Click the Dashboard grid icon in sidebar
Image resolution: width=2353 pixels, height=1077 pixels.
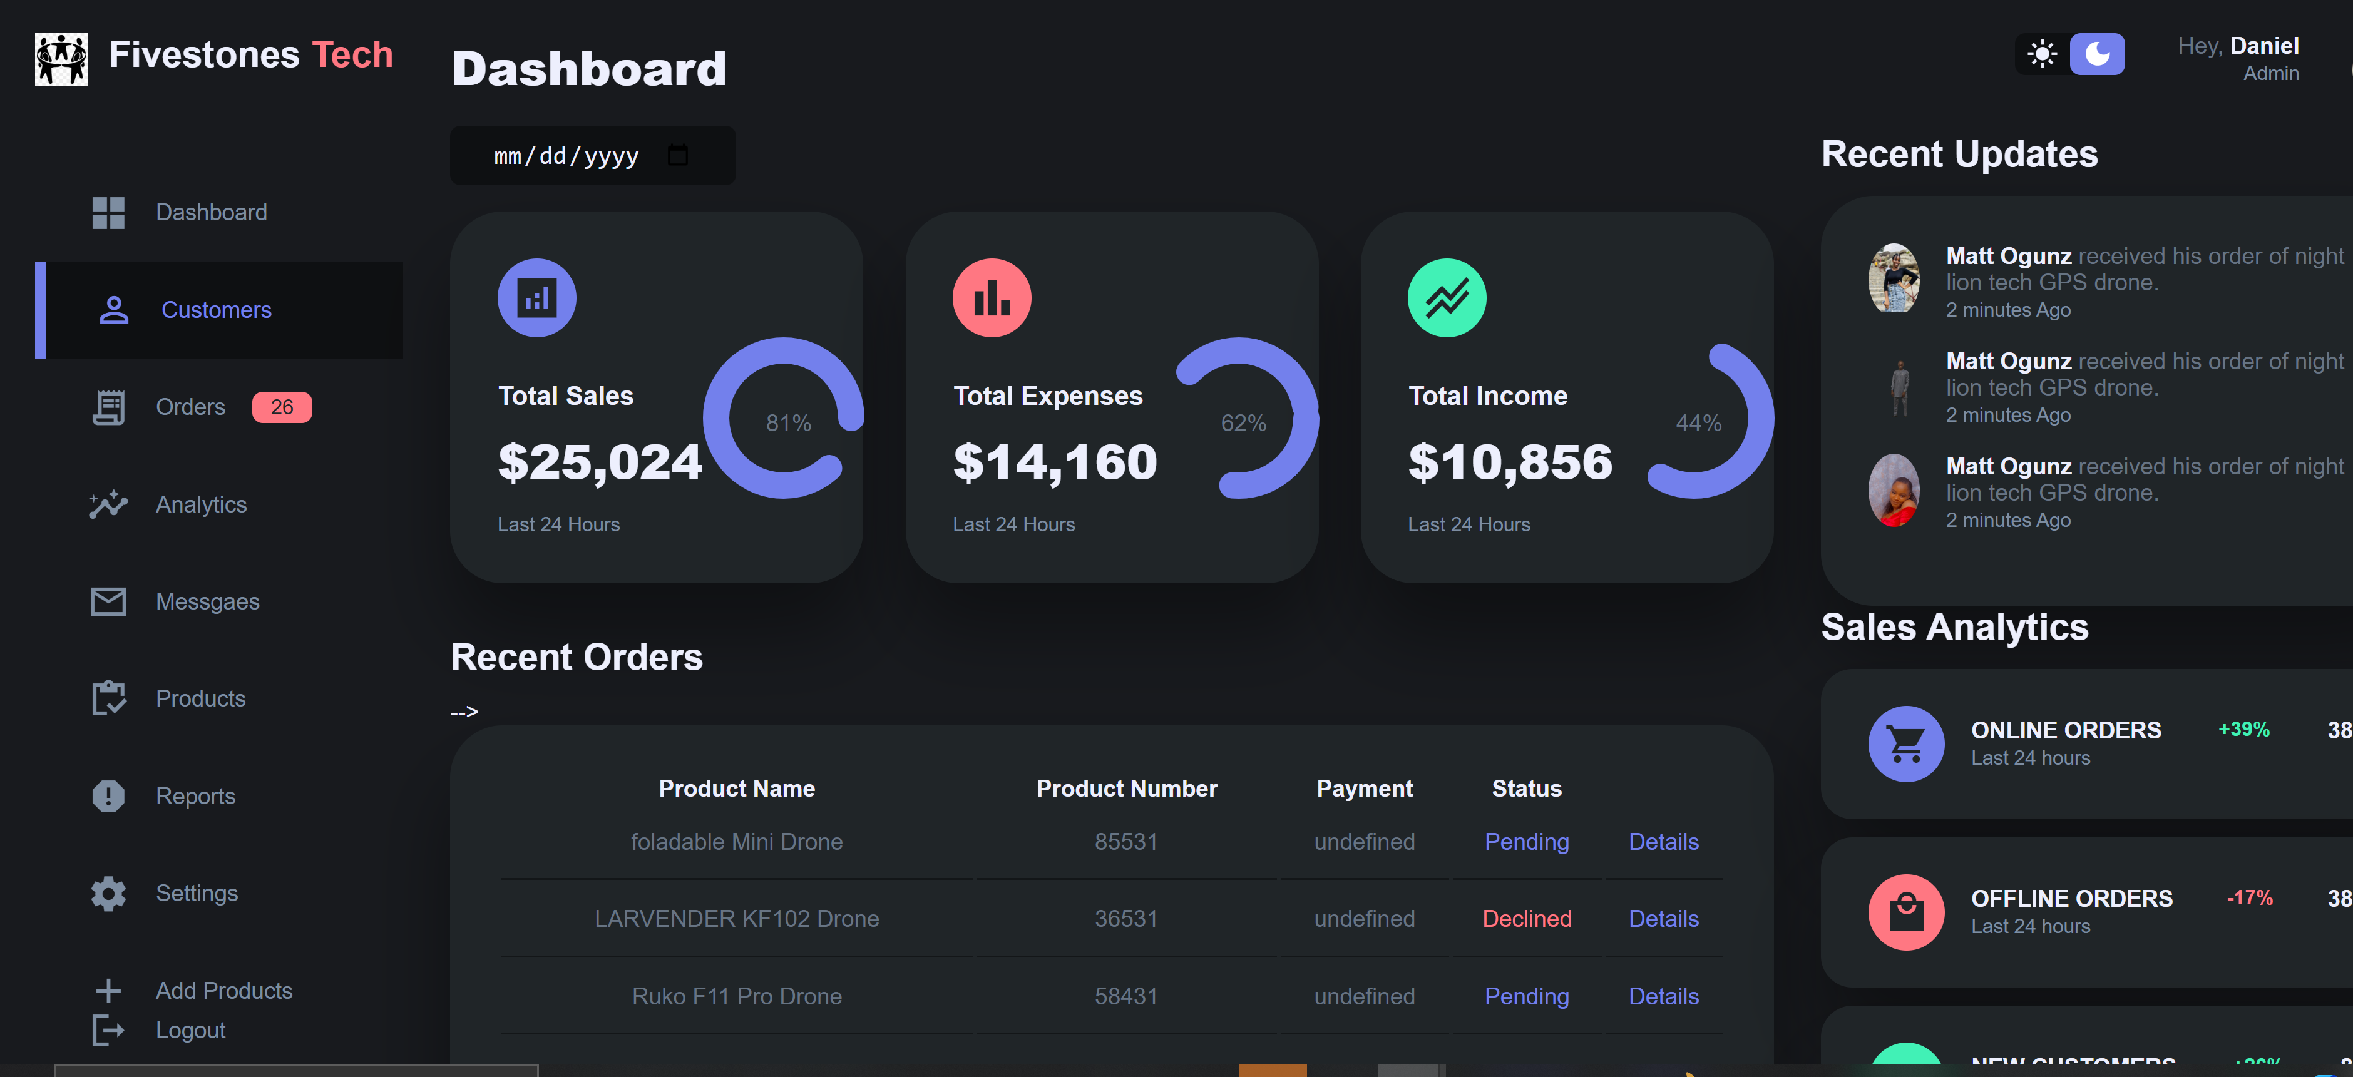[x=108, y=213]
